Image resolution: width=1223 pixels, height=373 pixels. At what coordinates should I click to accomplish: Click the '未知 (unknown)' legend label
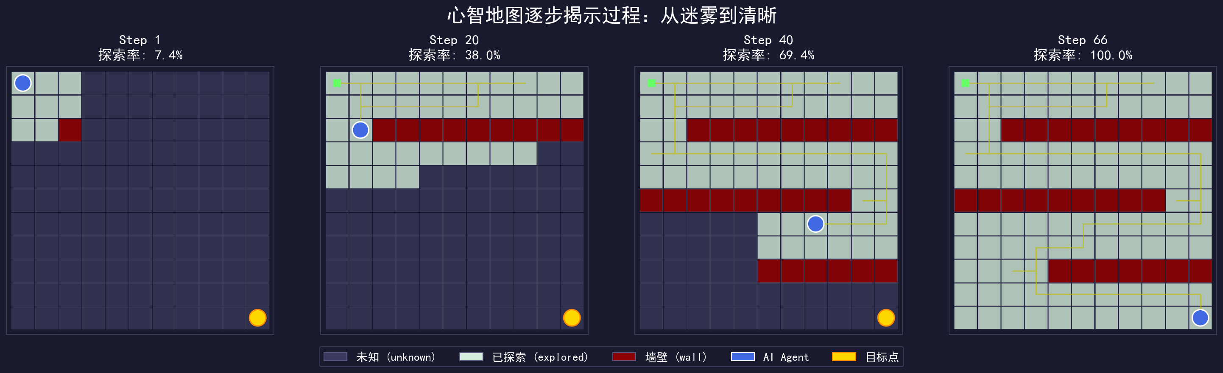point(396,357)
